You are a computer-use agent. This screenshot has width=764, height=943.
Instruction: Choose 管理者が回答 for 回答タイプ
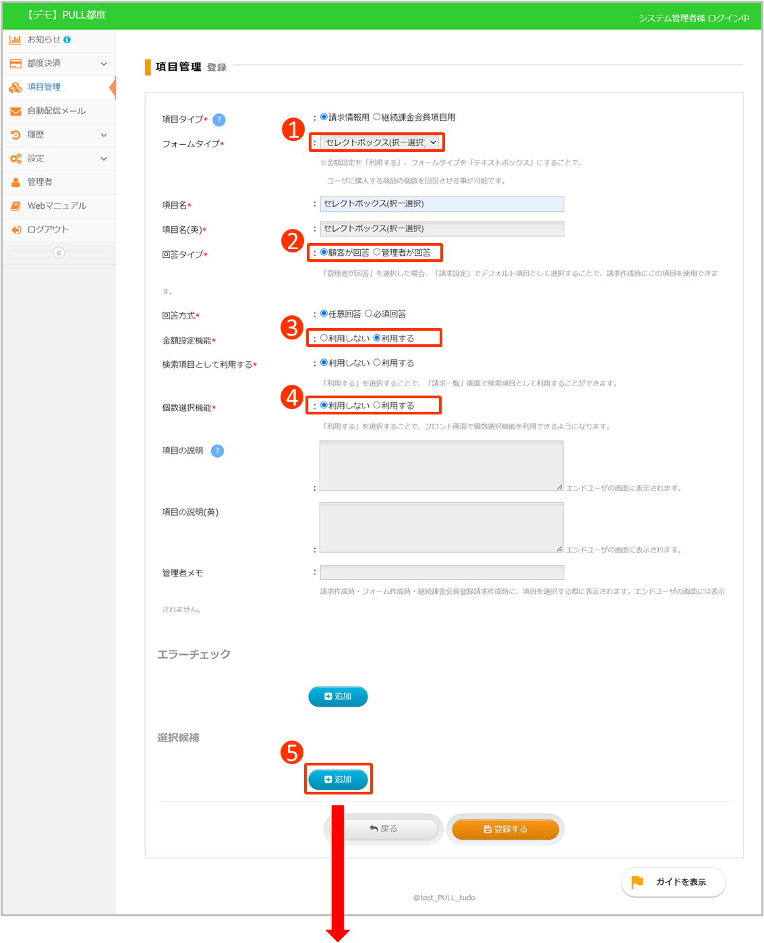point(377,252)
